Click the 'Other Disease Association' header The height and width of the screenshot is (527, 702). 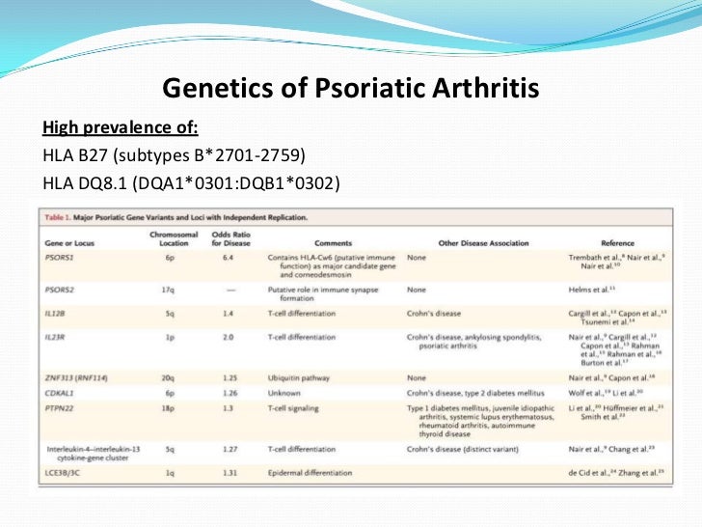[483, 243]
